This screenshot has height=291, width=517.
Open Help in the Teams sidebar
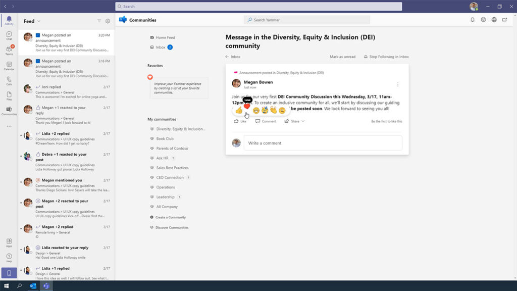(9, 258)
